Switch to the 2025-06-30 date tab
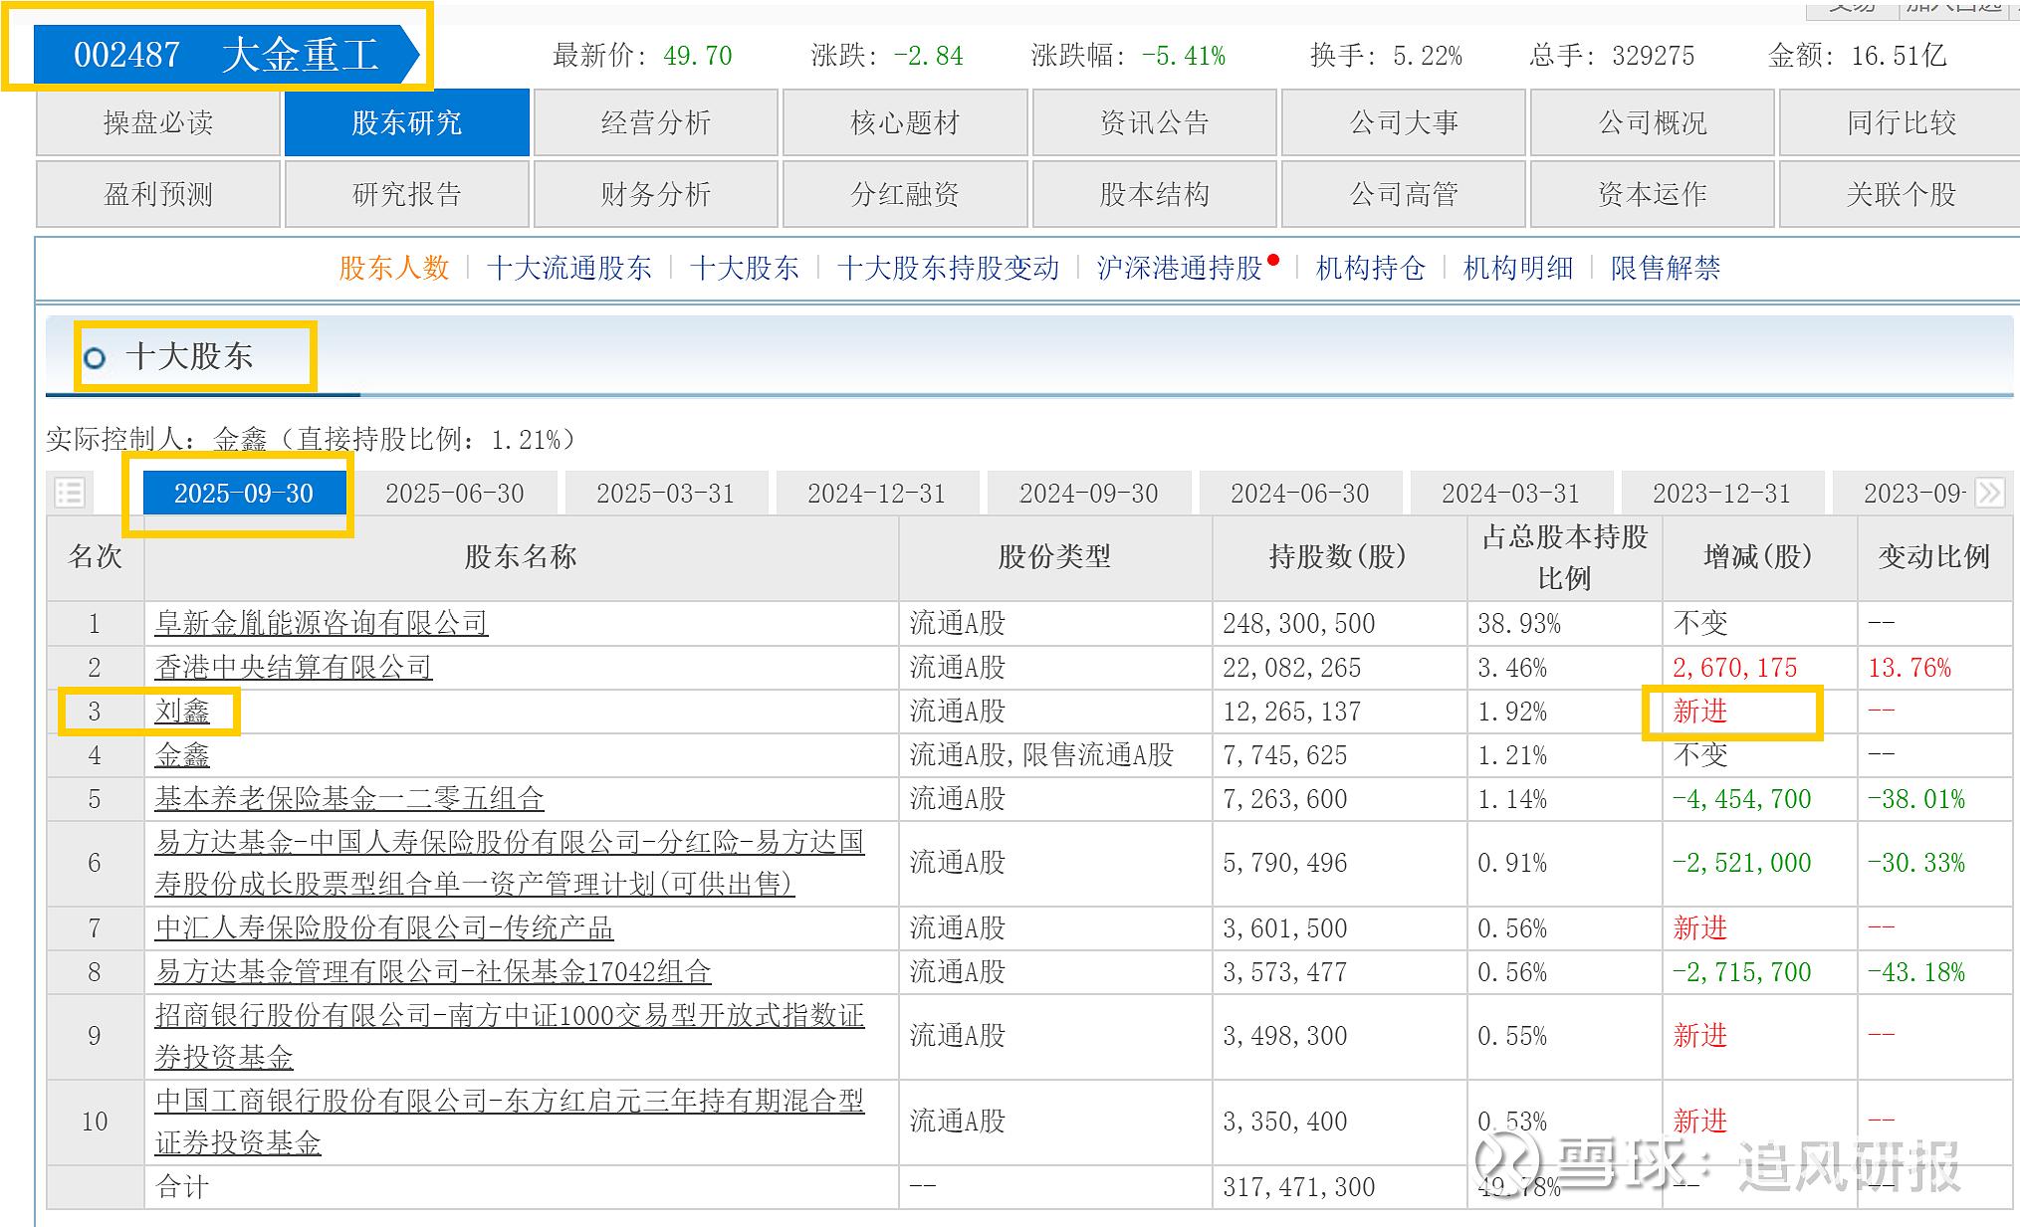This screenshot has width=2020, height=1227. click(454, 494)
